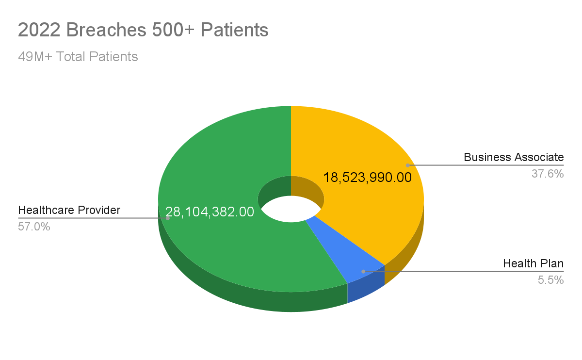Select the 5.5% percentage label
582x360 pixels.
point(550,280)
